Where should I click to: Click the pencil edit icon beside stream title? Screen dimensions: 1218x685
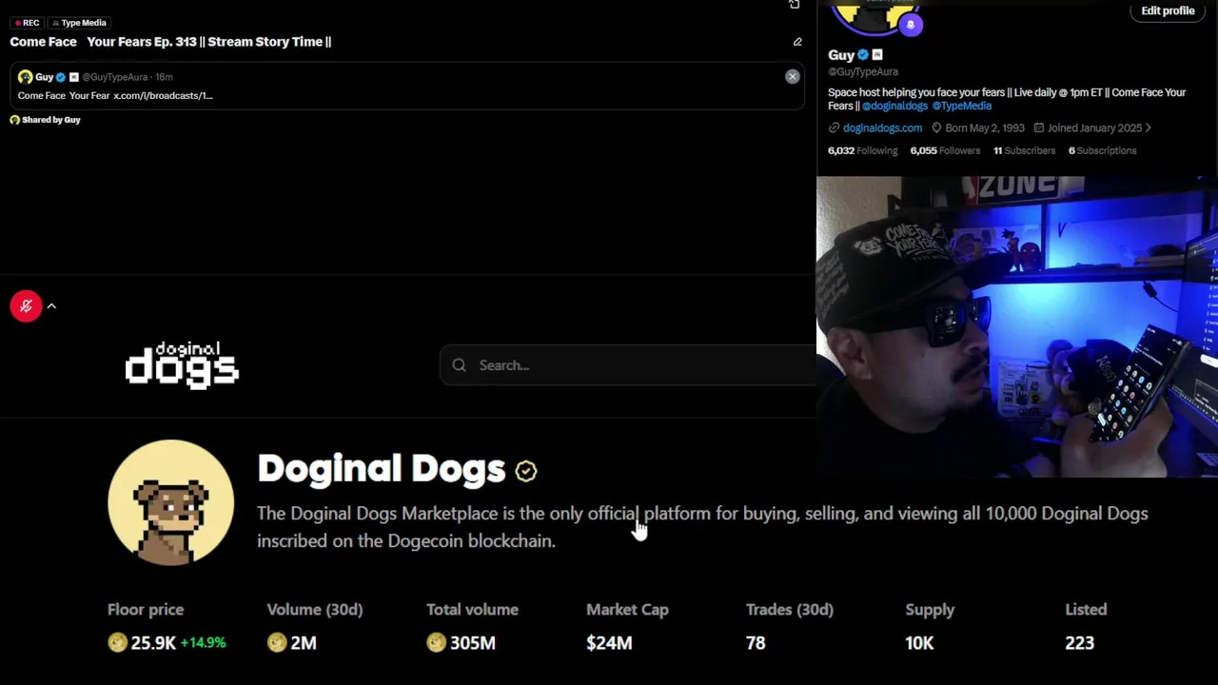(x=797, y=42)
